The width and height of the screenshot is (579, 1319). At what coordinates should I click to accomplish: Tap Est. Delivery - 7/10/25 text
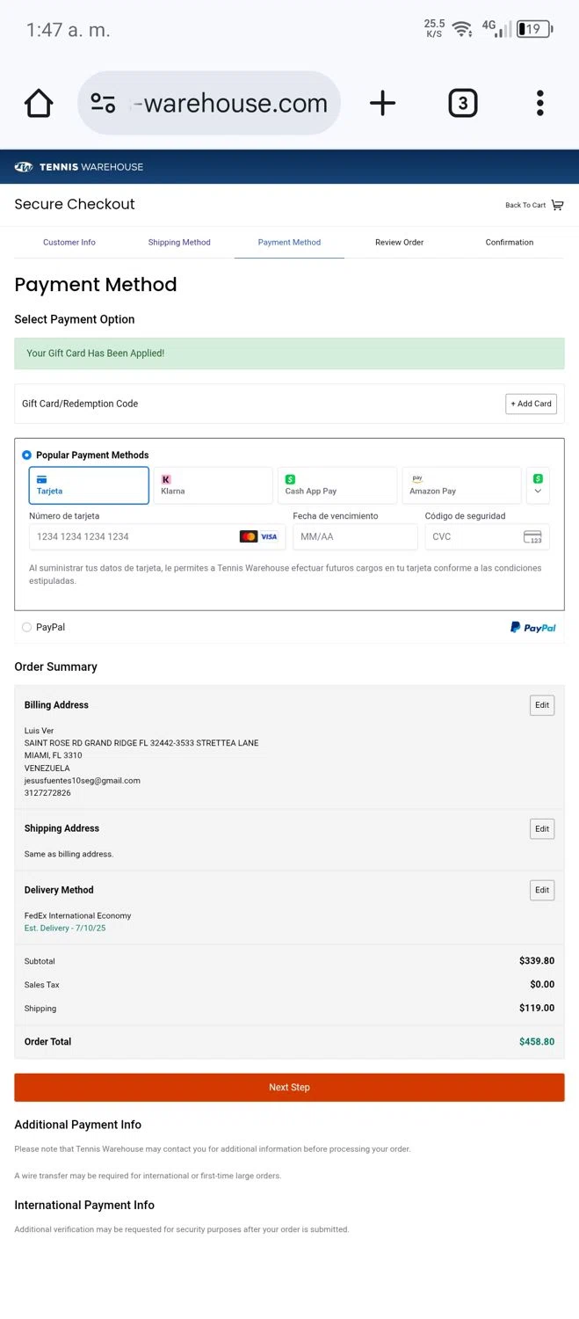pos(65,928)
